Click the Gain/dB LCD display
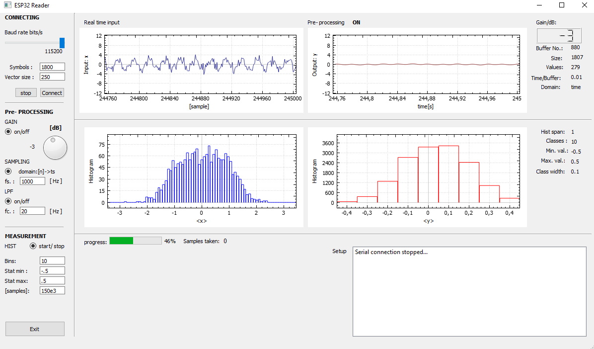This screenshot has width=594, height=349. click(x=559, y=36)
